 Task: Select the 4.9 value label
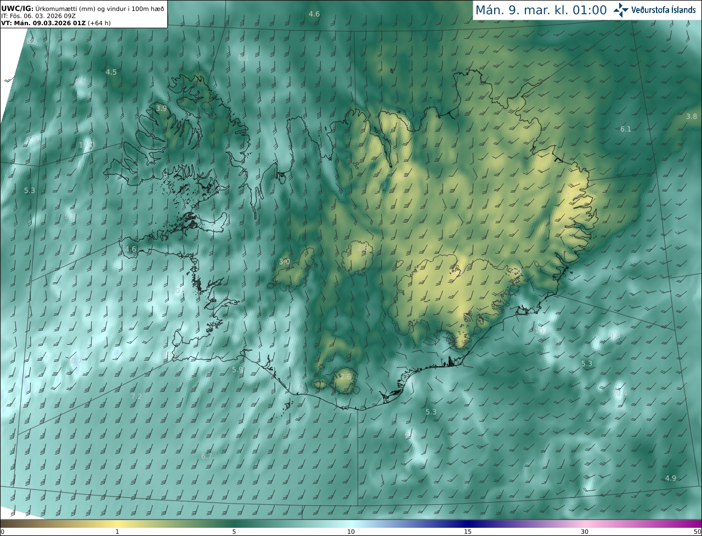point(671,478)
